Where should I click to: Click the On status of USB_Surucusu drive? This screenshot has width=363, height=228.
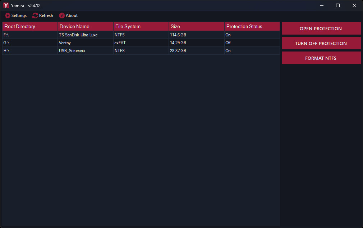click(x=252, y=50)
